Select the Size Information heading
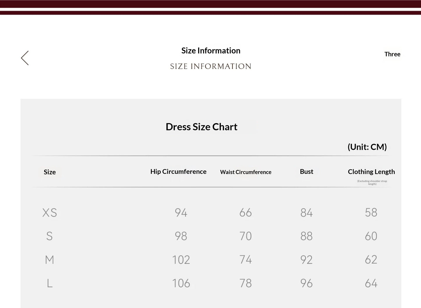Screen dimensions: 421x308 [x=211, y=51]
